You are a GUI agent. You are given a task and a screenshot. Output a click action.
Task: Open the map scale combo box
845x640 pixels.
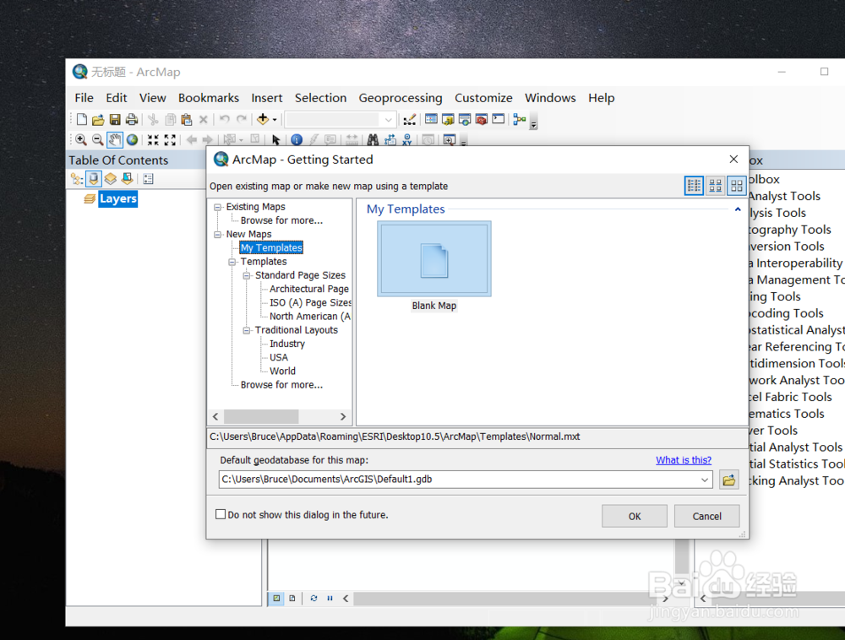340,120
